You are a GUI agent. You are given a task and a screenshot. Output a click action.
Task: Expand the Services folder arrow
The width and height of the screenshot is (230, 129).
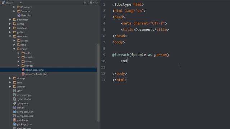[x=14, y=11]
